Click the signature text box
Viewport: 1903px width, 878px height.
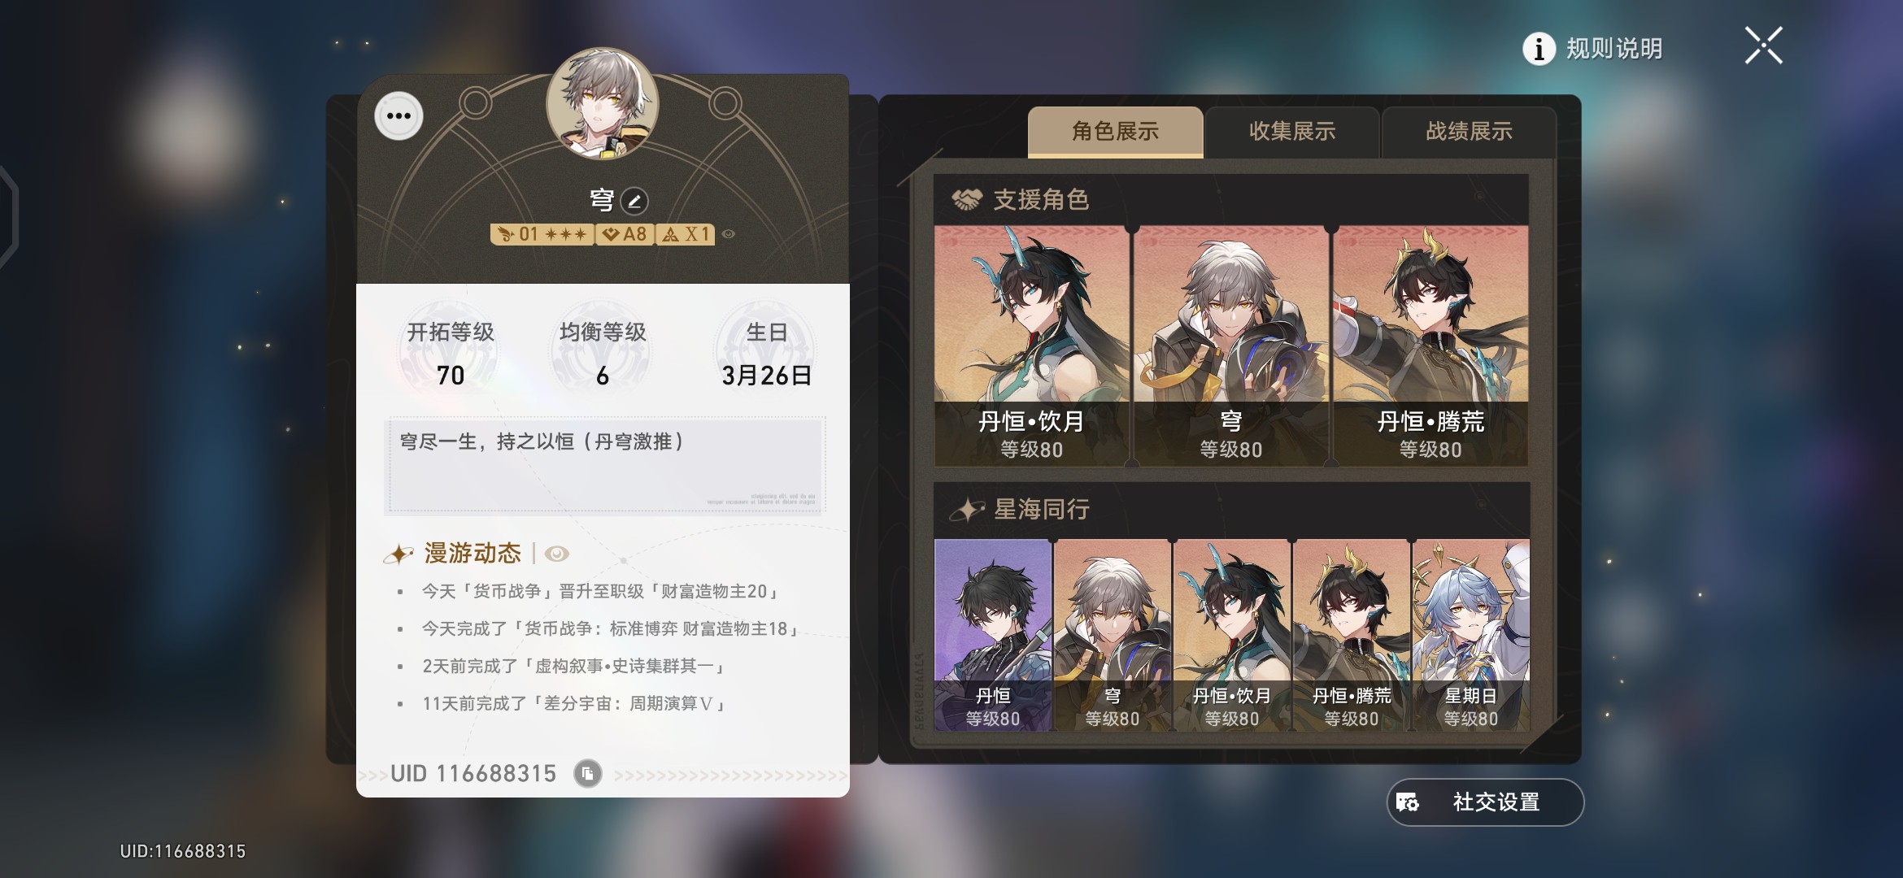tap(604, 466)
